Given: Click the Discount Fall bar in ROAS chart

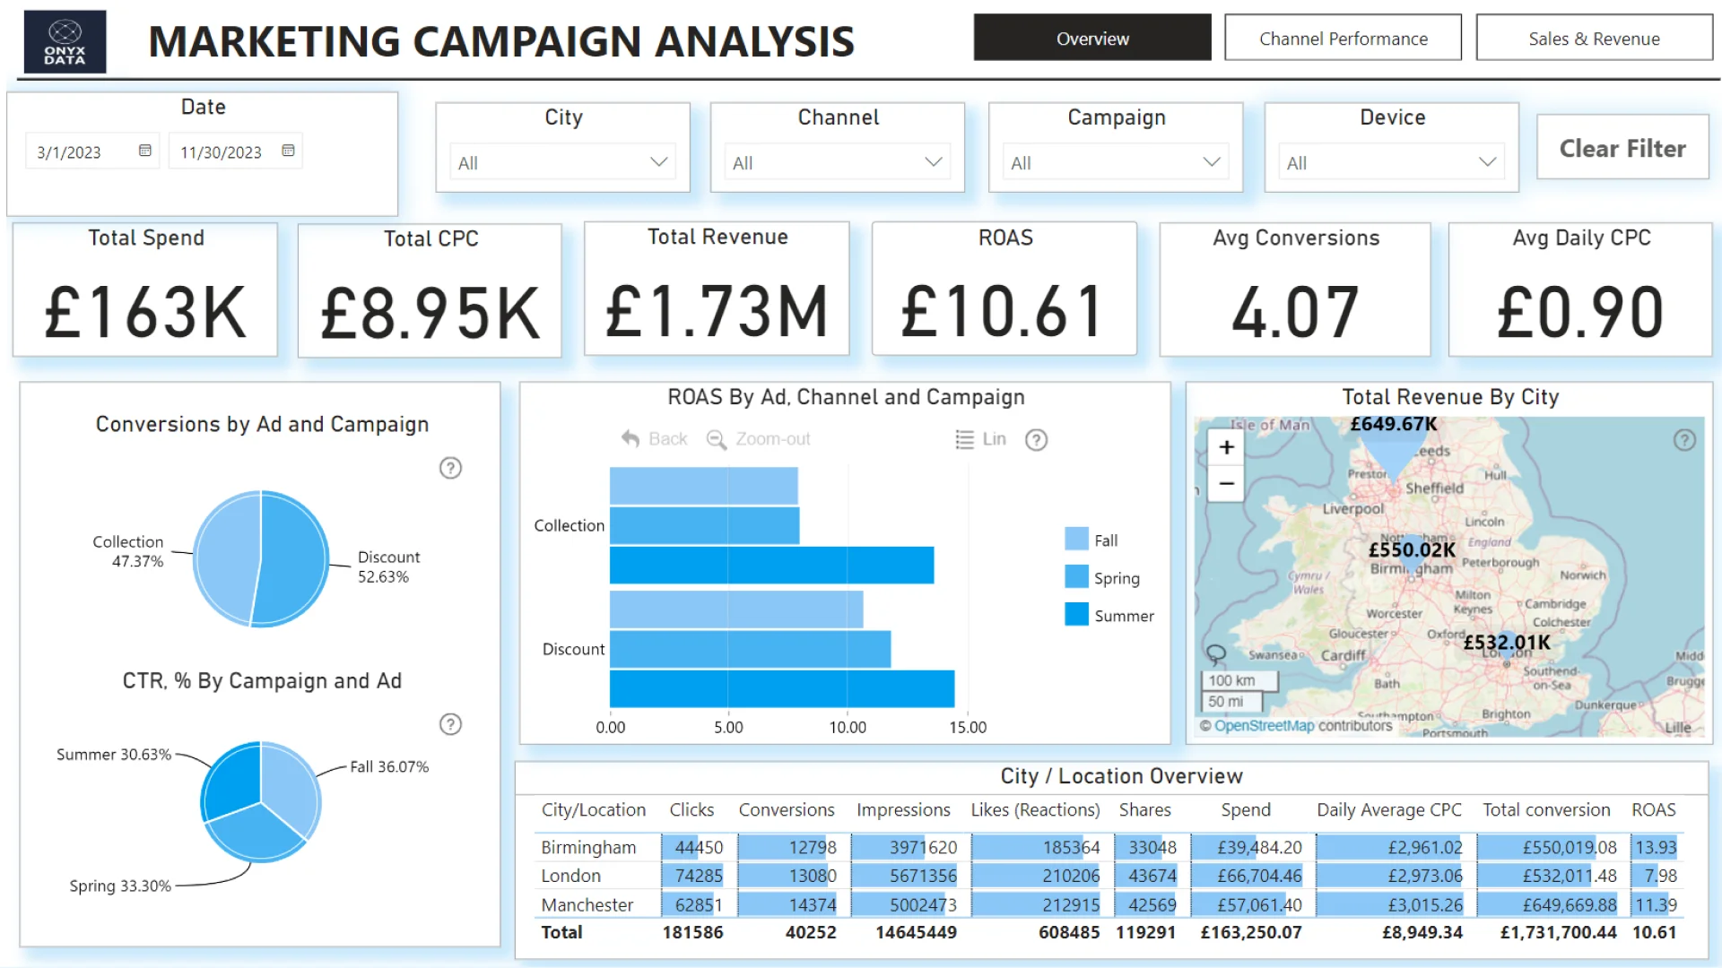Looking at the screenshot, I should tap(736, 609).
